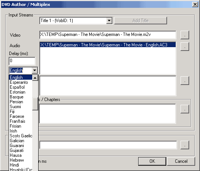Close the DVD Author / Multiplex dialog
This screenshot has height=171, width=200.
pos(195,4)
